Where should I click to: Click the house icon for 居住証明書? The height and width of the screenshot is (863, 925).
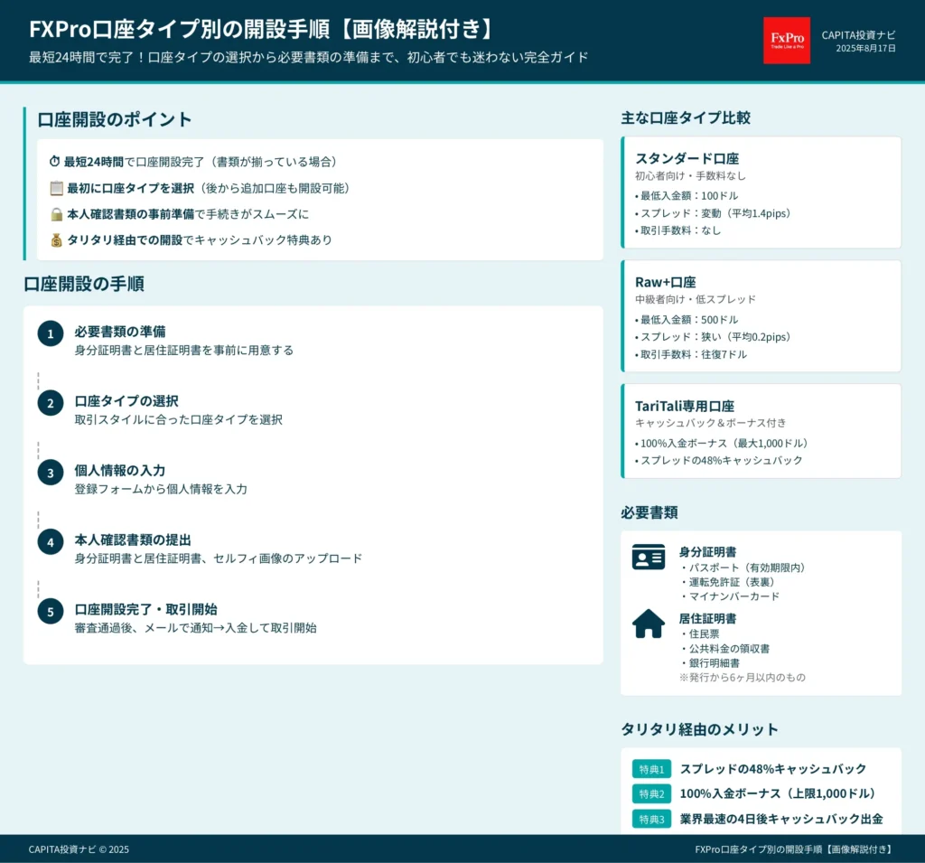(x=649, y=624)
